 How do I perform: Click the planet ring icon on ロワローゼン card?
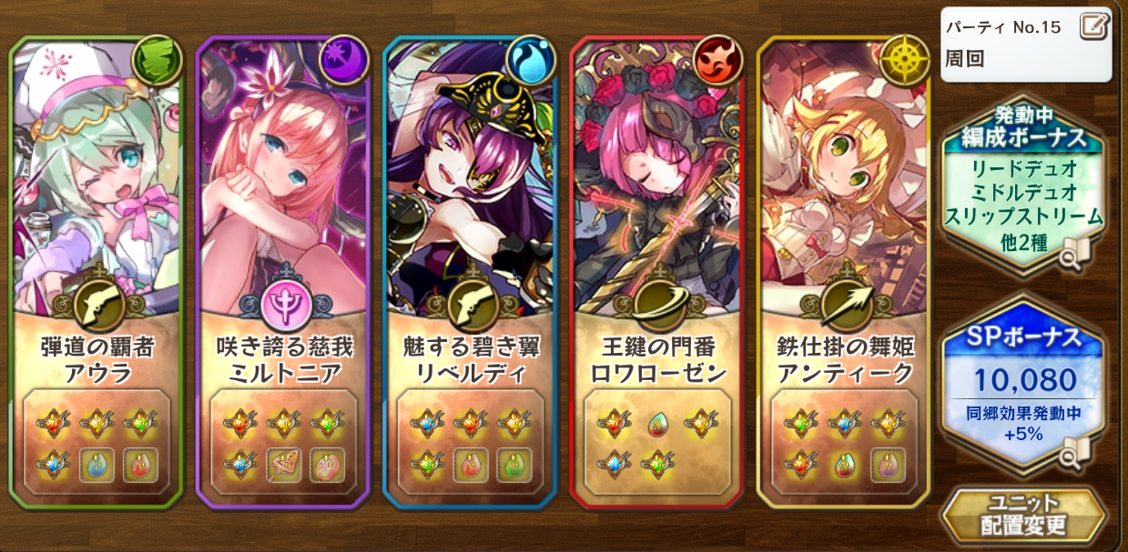click(657, 308)
